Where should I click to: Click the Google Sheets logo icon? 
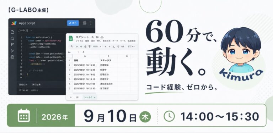coord(71,38)
